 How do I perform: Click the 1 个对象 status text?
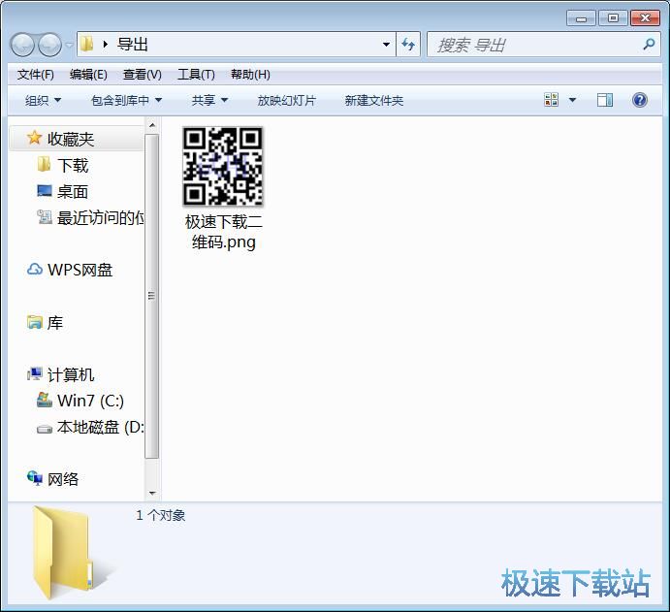click(x=161, y=515)
